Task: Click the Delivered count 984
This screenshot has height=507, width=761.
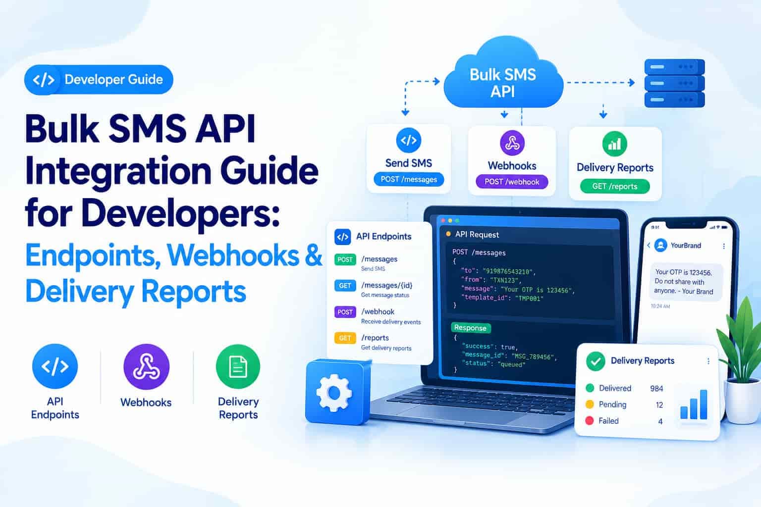Action: pos(656,389)
